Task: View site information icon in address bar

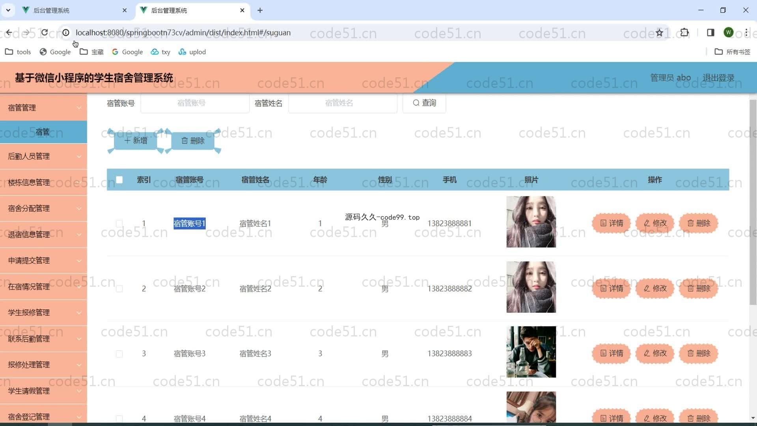Action: tap(66, 32)
